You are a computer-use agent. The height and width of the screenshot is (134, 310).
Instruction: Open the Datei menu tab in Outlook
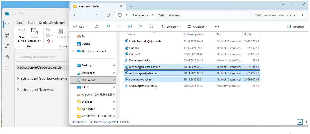[x=20, y=23]
